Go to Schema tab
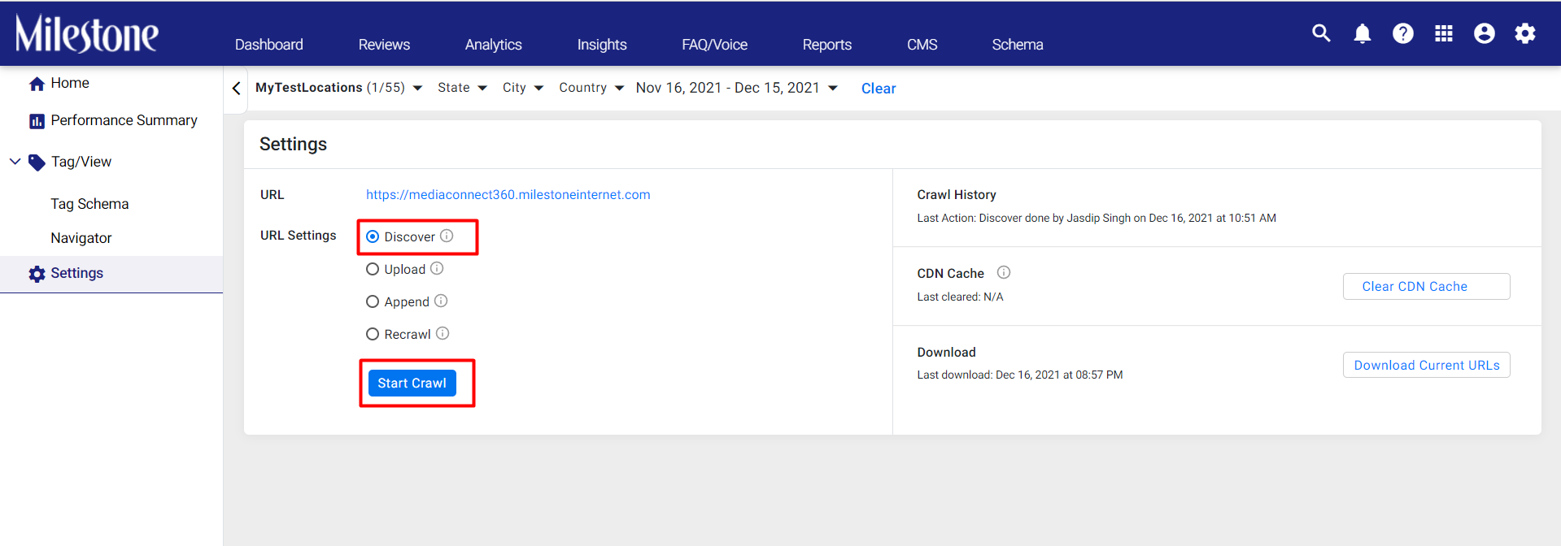Image resolution: width=1561 pixels, height=546 pixels. 1018,45
